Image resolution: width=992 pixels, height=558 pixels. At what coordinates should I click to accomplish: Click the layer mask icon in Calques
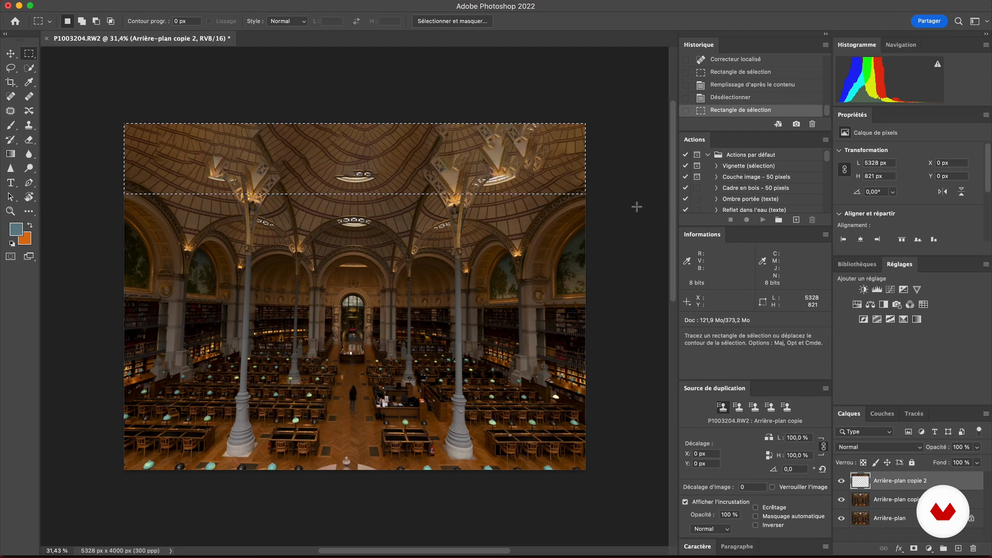913,548
